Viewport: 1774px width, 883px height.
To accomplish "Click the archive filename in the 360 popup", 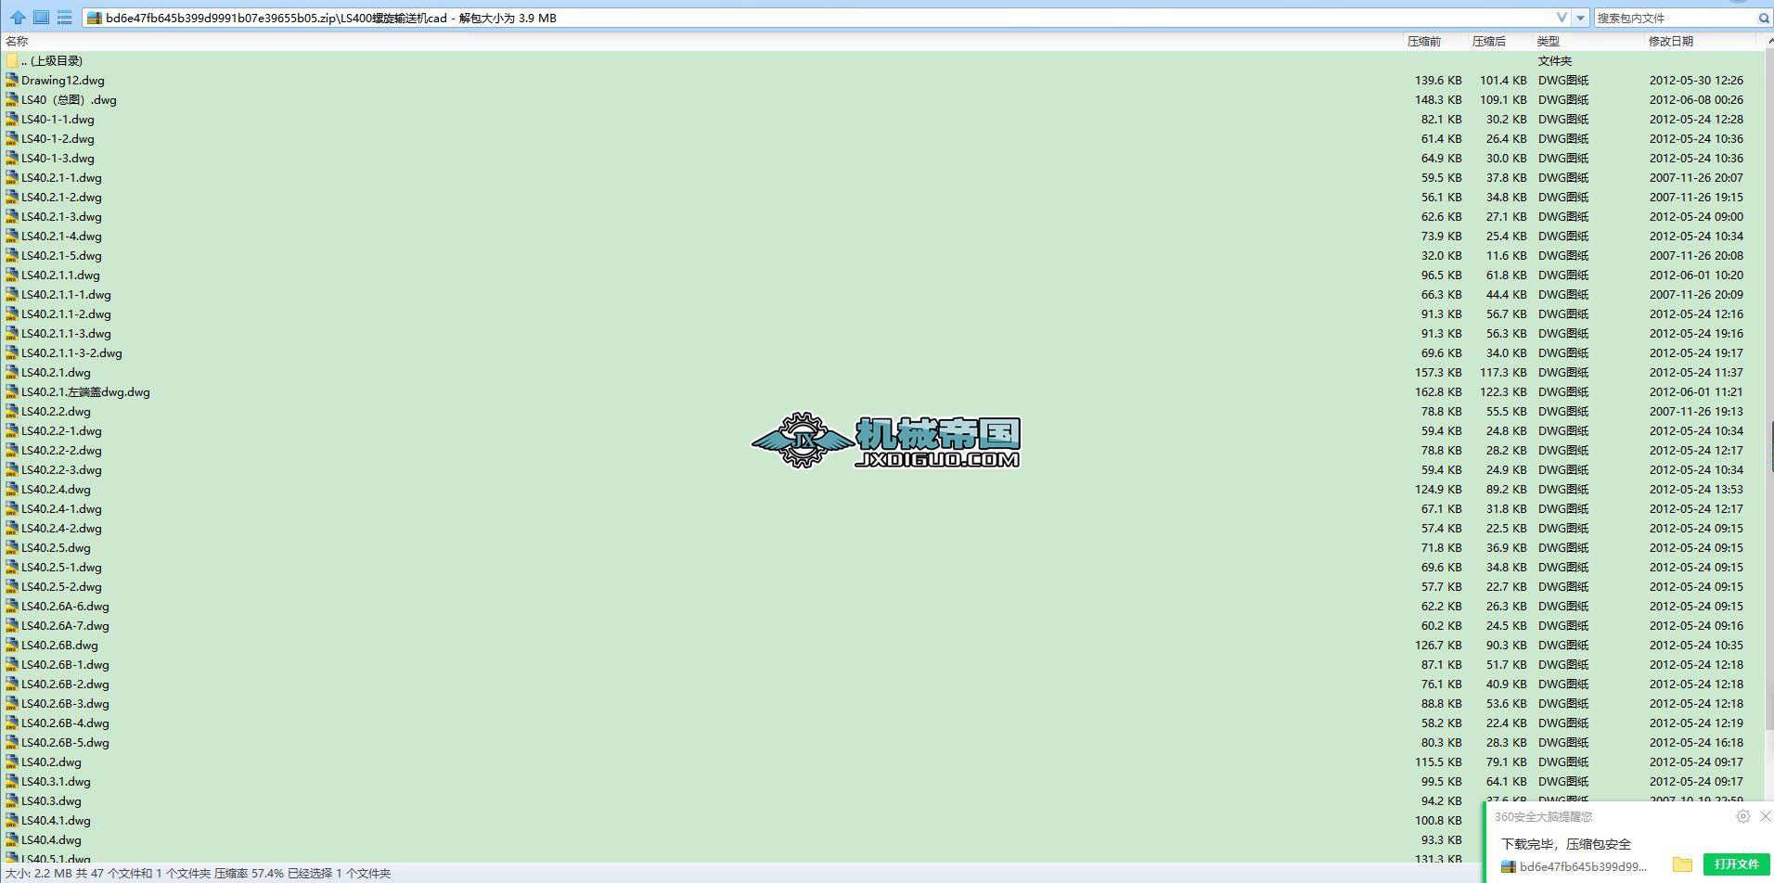I will (x=1583, y=866).
